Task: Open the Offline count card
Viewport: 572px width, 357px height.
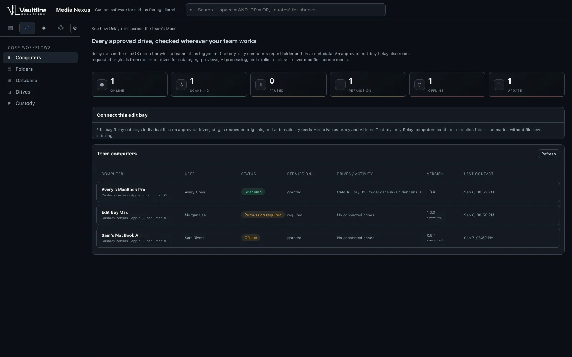Action: click(447, 85)
